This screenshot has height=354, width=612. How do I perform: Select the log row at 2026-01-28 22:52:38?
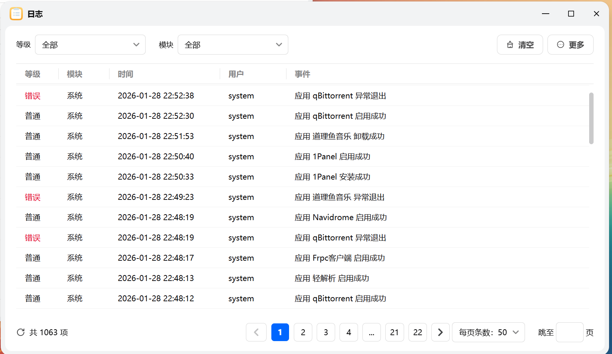302,96
